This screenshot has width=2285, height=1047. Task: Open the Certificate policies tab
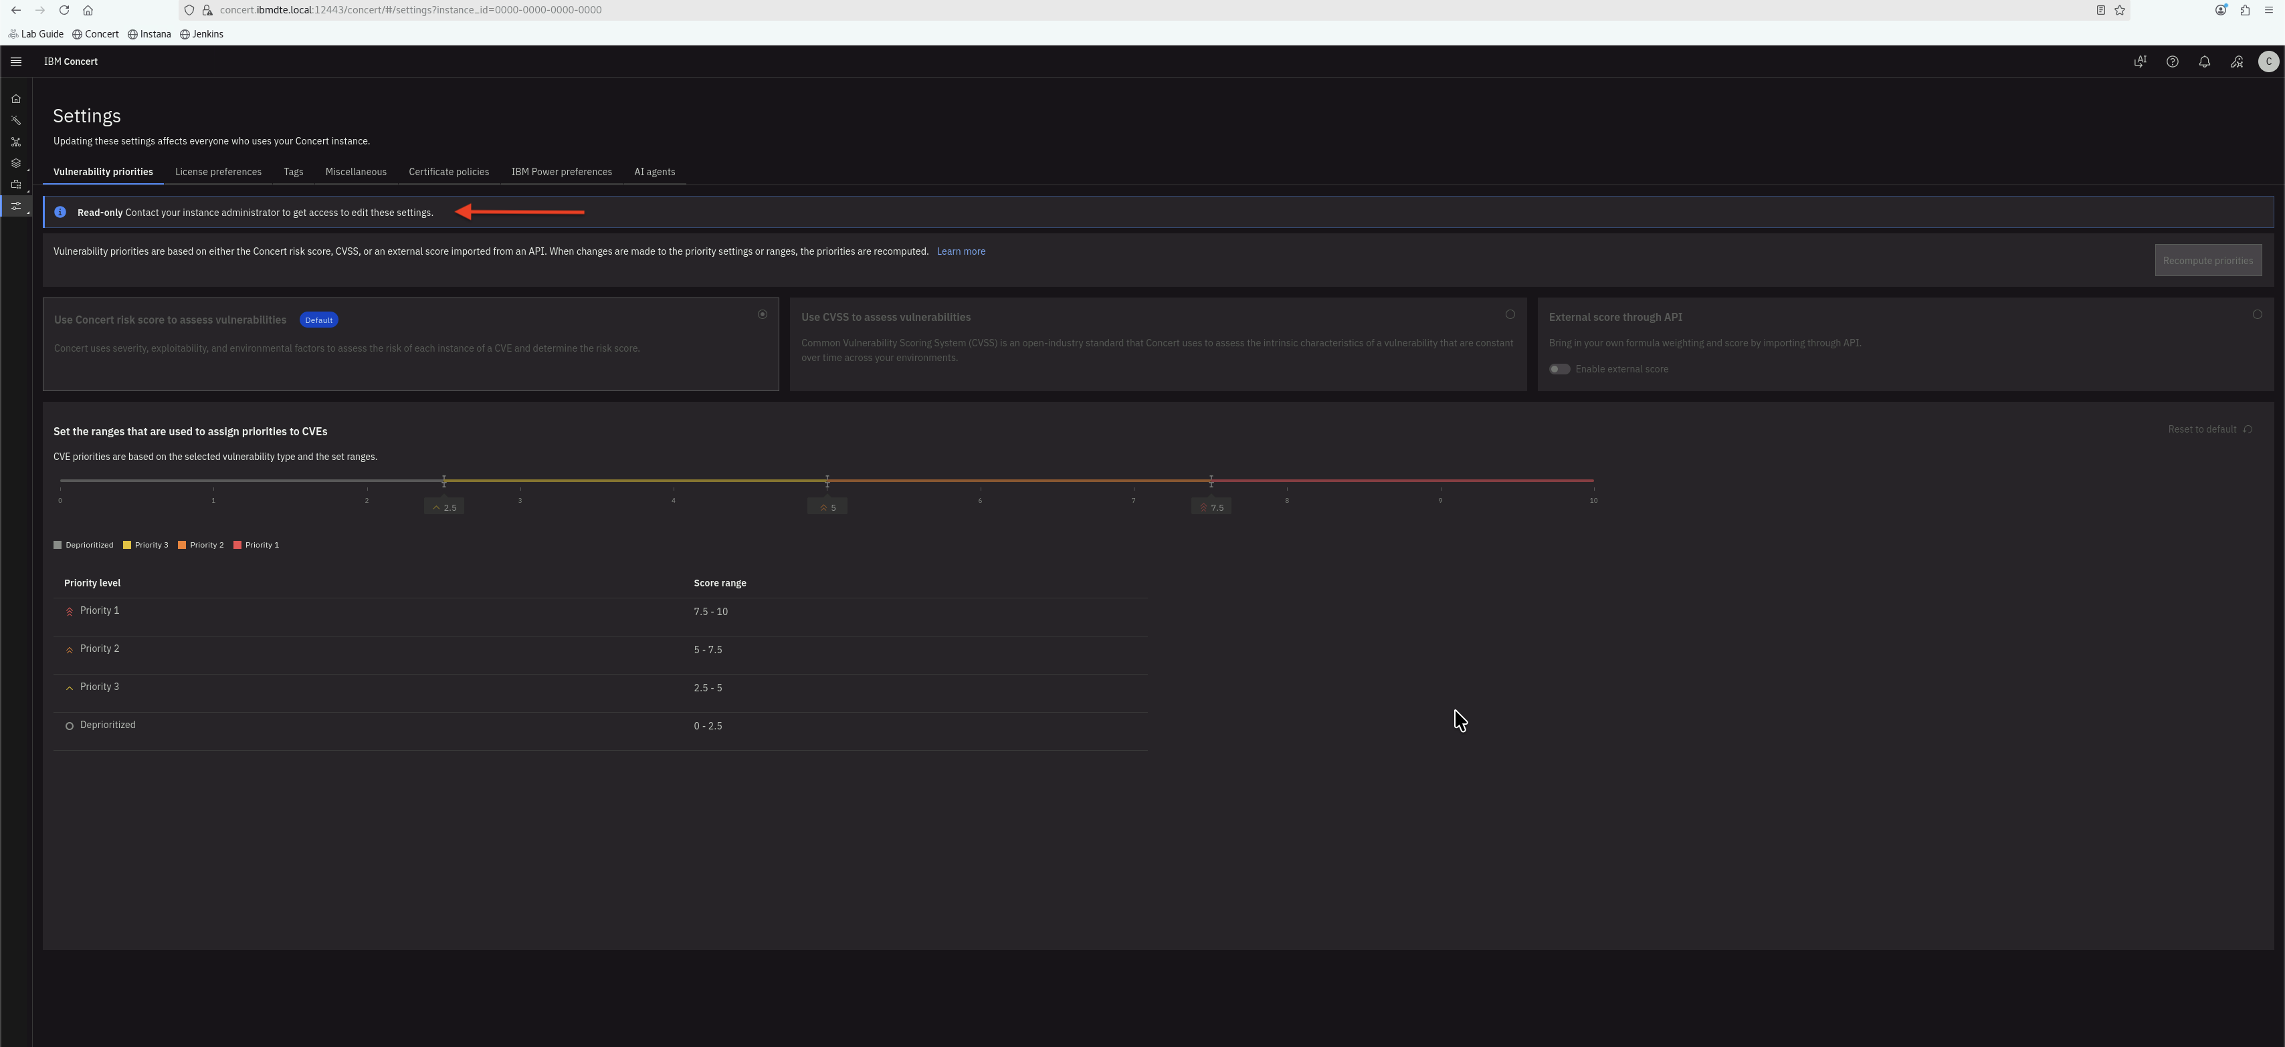pyautogui.click(x=449, y=172)
